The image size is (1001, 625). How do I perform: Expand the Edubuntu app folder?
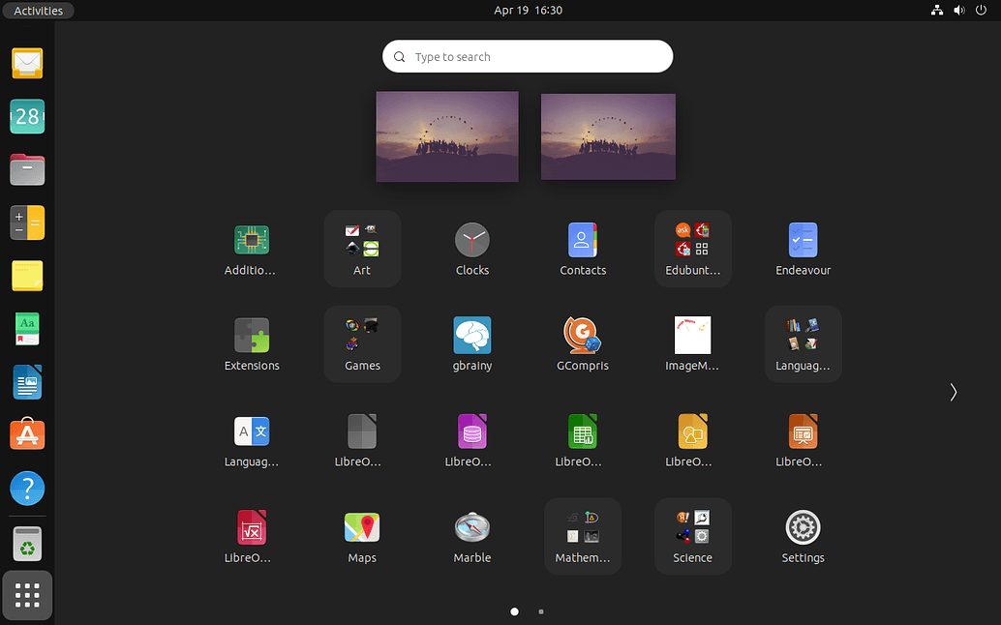(692, 247)
